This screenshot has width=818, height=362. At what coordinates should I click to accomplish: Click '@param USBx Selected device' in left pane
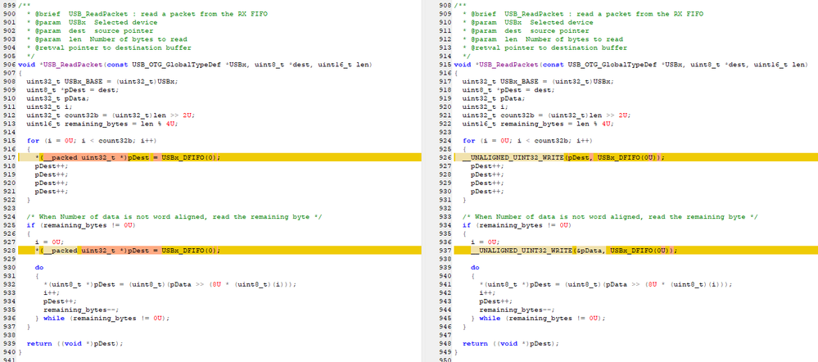point(92,22)
